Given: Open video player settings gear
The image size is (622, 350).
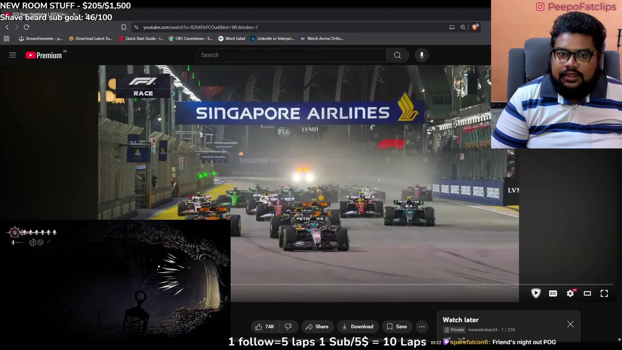Looking at the screenshot, I should coord(570,293).
